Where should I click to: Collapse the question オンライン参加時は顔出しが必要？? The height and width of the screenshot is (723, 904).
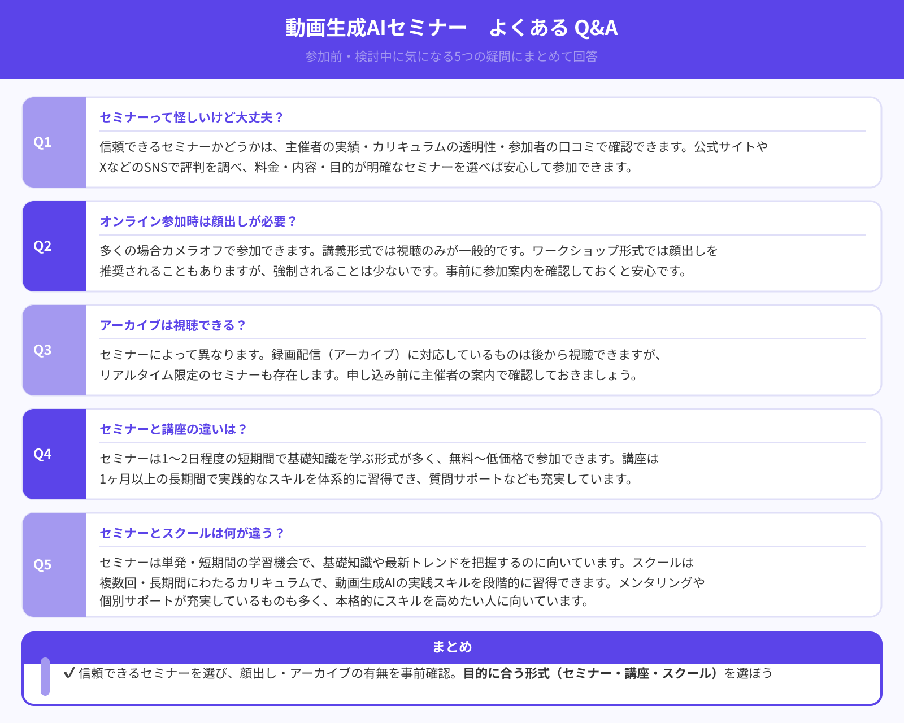(x=199, y=221)
